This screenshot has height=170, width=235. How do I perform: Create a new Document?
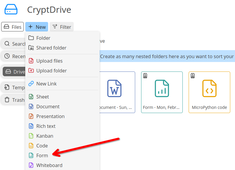click(62, 107)
